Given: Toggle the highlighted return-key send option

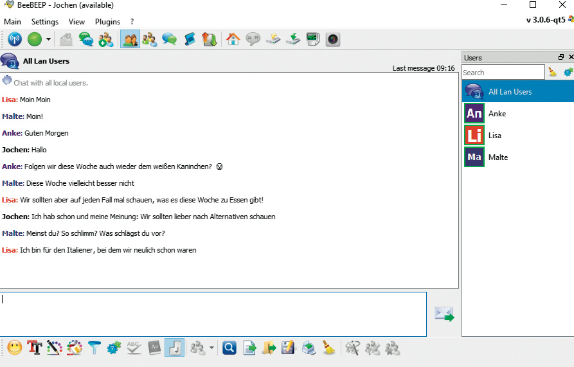Looking at the screenshot, I should 175,348.
